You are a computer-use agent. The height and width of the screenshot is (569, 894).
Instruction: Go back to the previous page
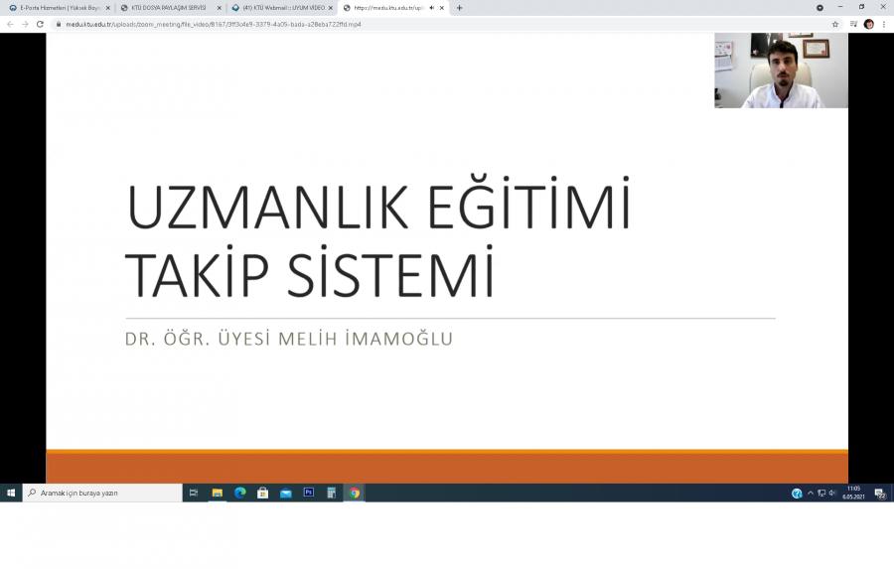pyautogui.click(x=11, y=24)
